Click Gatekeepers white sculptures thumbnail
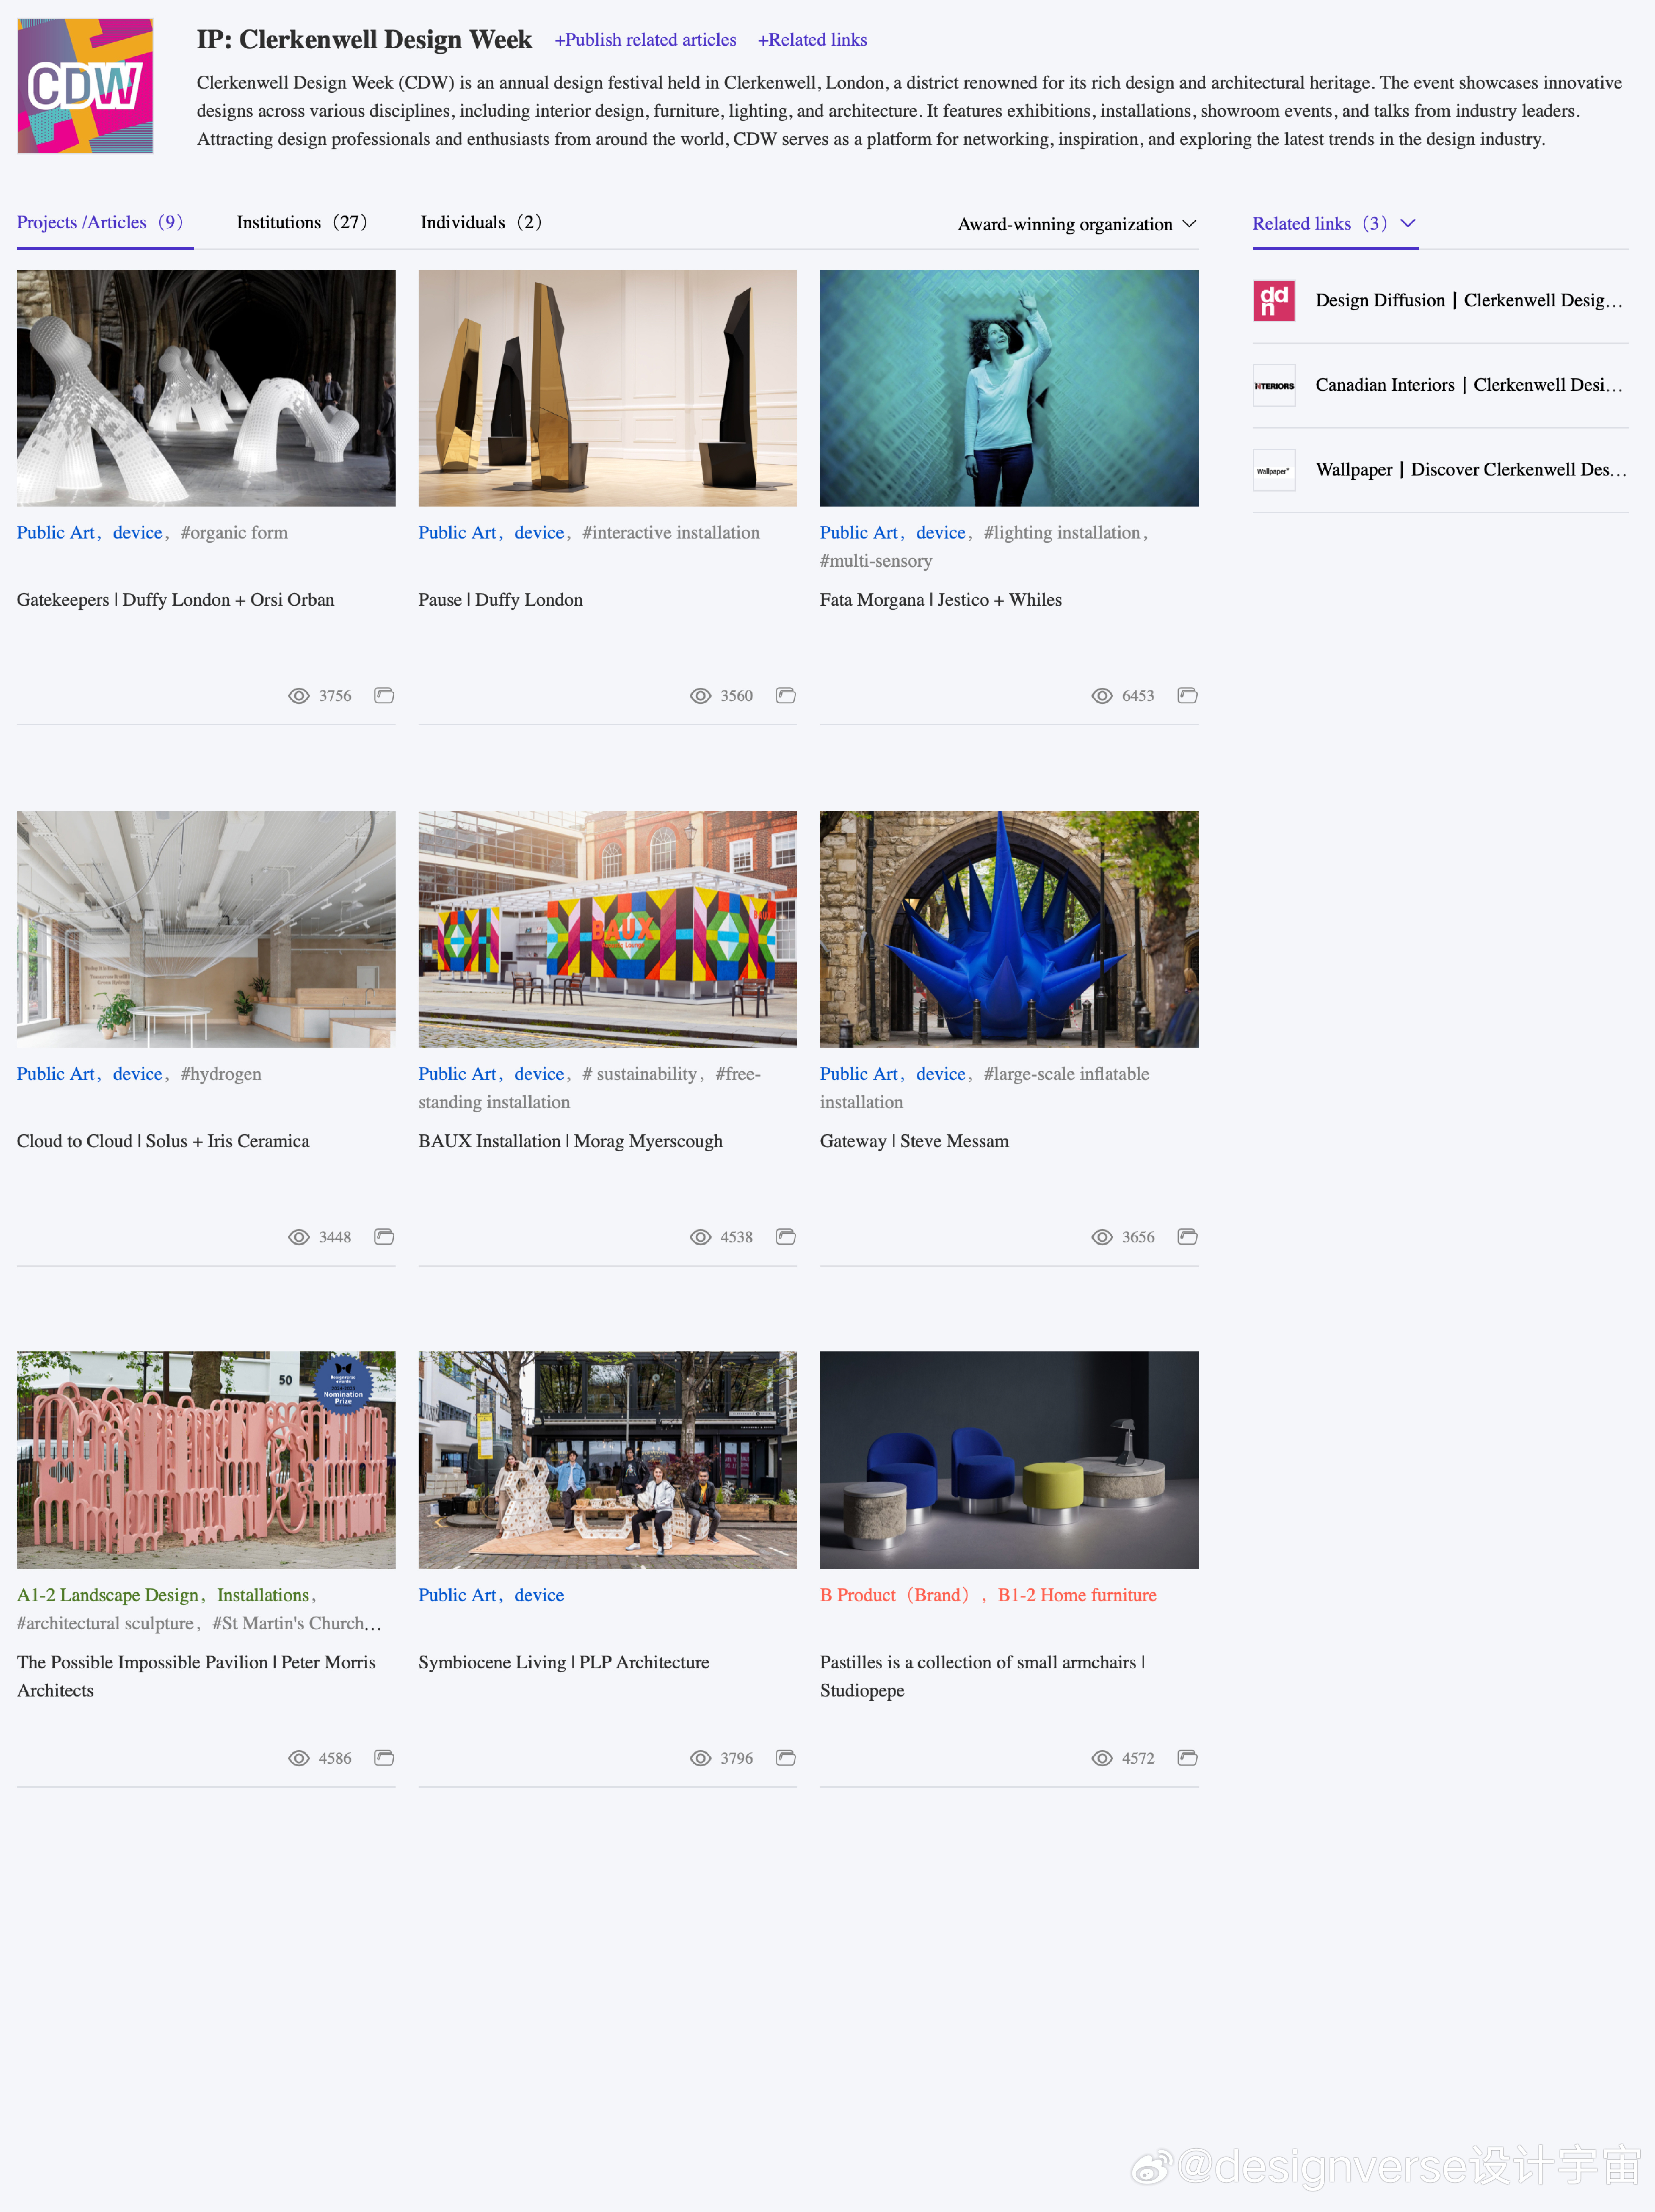Viewport: 1655px width, 2212px height. click(206, 388)
